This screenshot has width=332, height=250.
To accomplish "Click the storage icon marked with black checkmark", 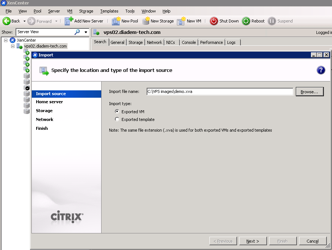I will coord(27,88).
